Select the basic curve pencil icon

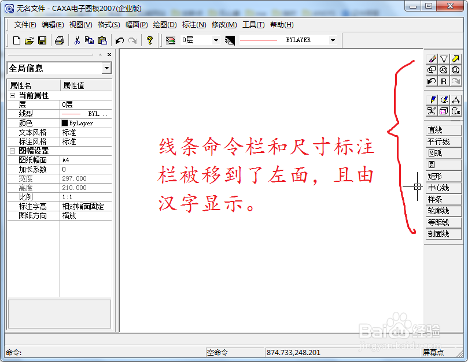(432, 100)
